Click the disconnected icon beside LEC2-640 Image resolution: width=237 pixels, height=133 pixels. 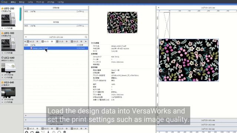(x=3, y=58)
